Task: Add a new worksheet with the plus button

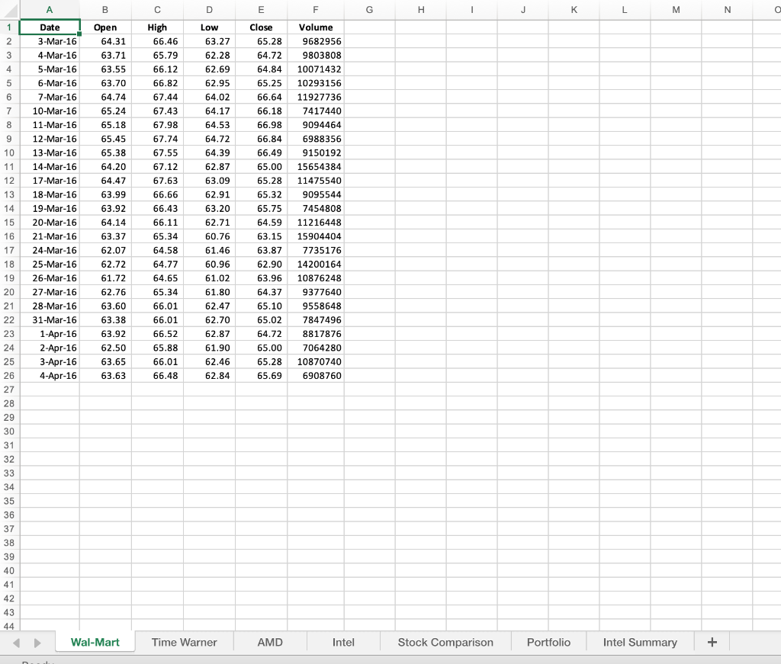Action: [711, 642]
